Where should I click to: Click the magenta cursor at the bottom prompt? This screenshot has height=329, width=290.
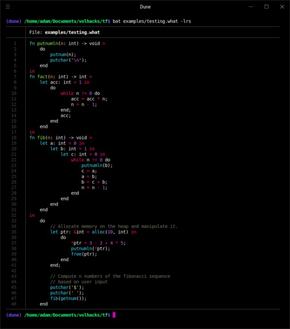coord(114,315)
